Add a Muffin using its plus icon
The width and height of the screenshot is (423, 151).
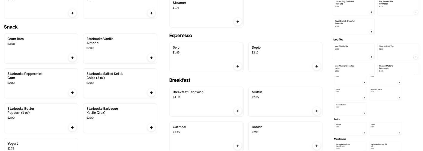point(317,111)
